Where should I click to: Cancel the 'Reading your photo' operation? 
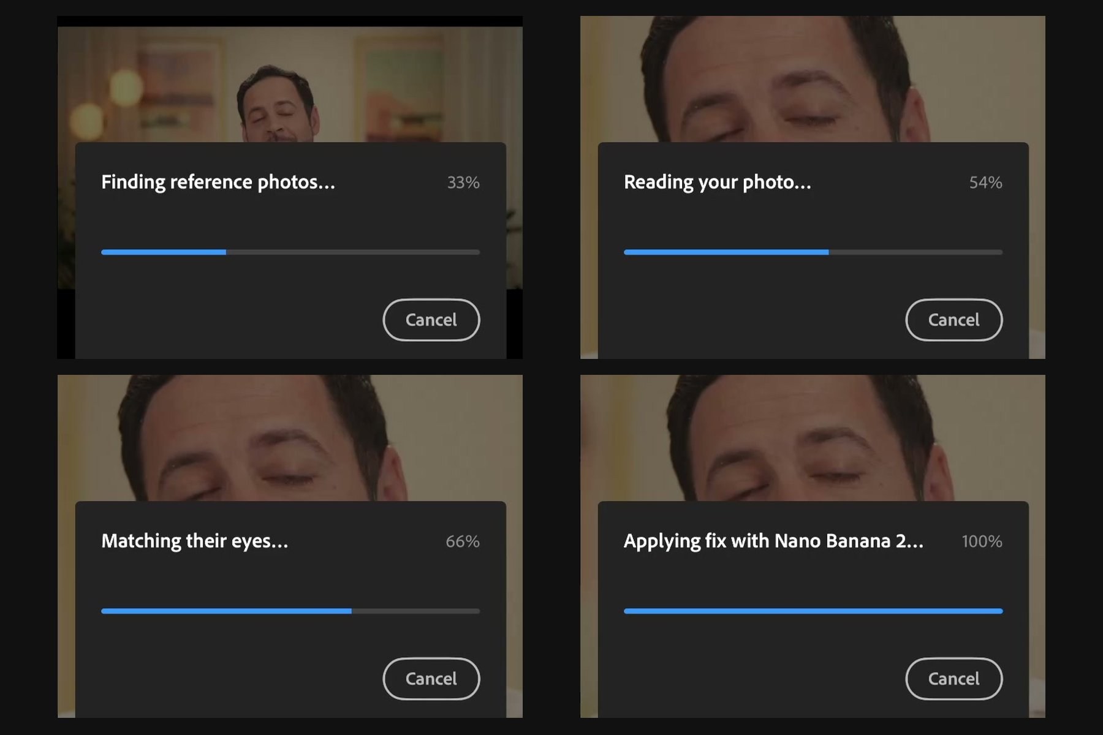pos(954,320)
